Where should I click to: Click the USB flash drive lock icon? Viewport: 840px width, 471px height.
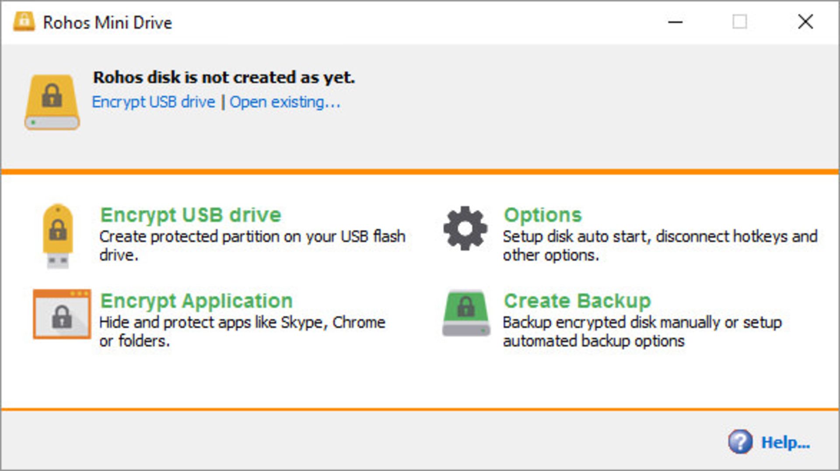(58, 235)
